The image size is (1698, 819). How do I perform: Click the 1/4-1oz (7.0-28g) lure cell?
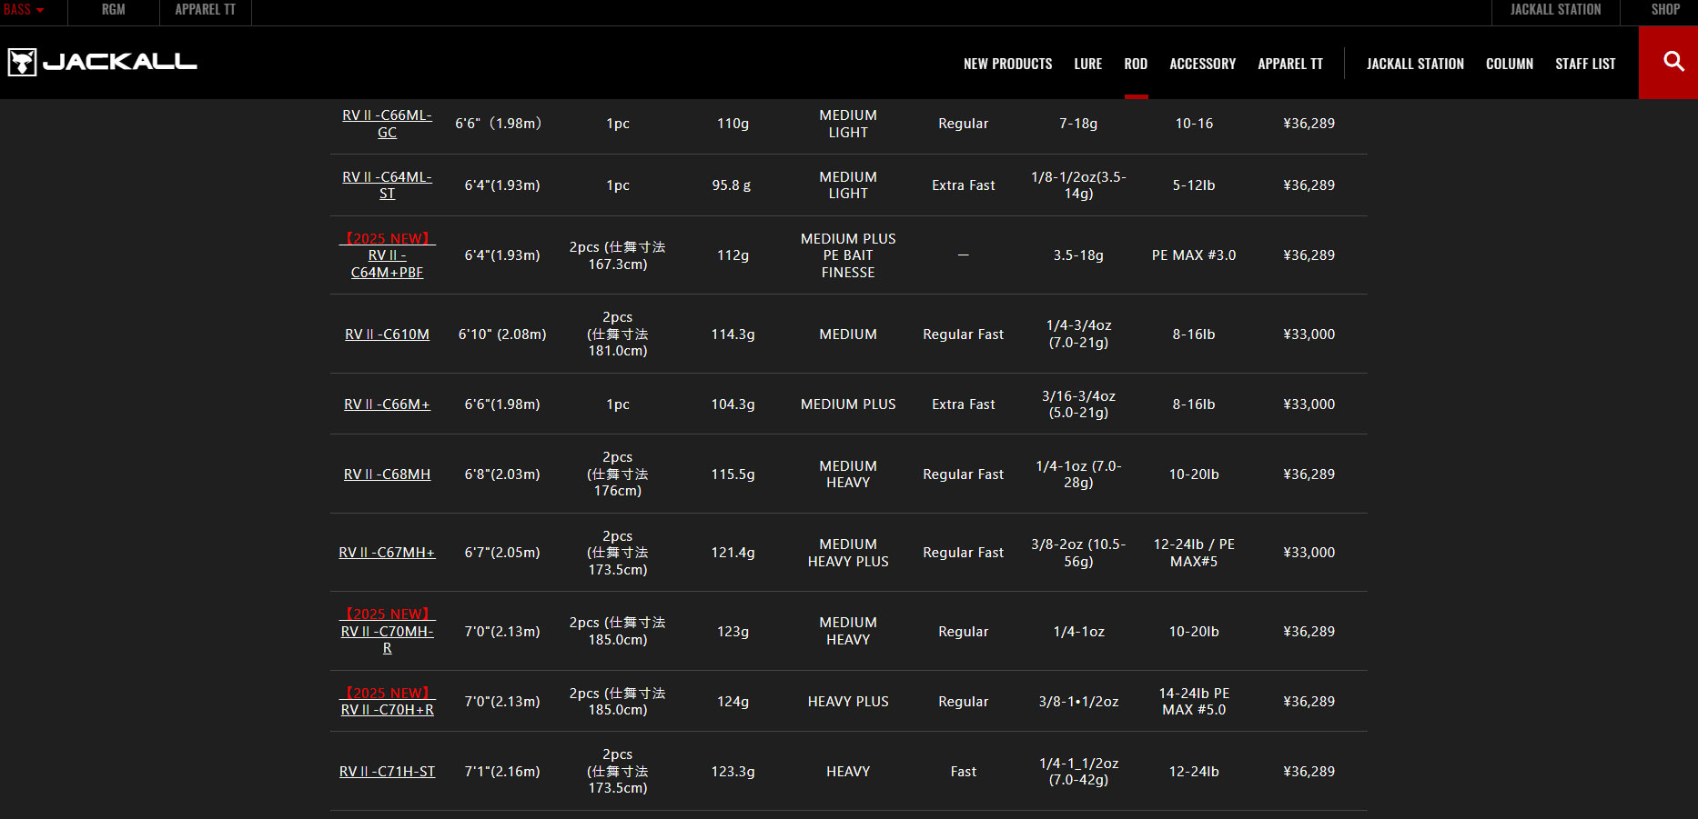pyautogui.click(x=1078, y=474)
